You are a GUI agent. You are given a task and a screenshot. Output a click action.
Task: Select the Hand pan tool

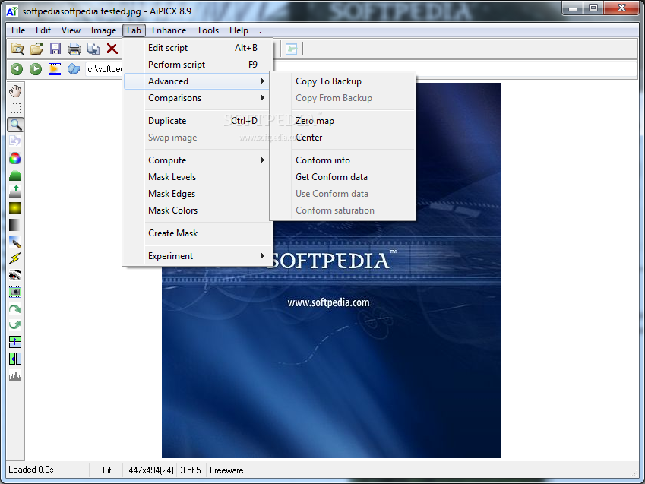(x=15, y=91)
